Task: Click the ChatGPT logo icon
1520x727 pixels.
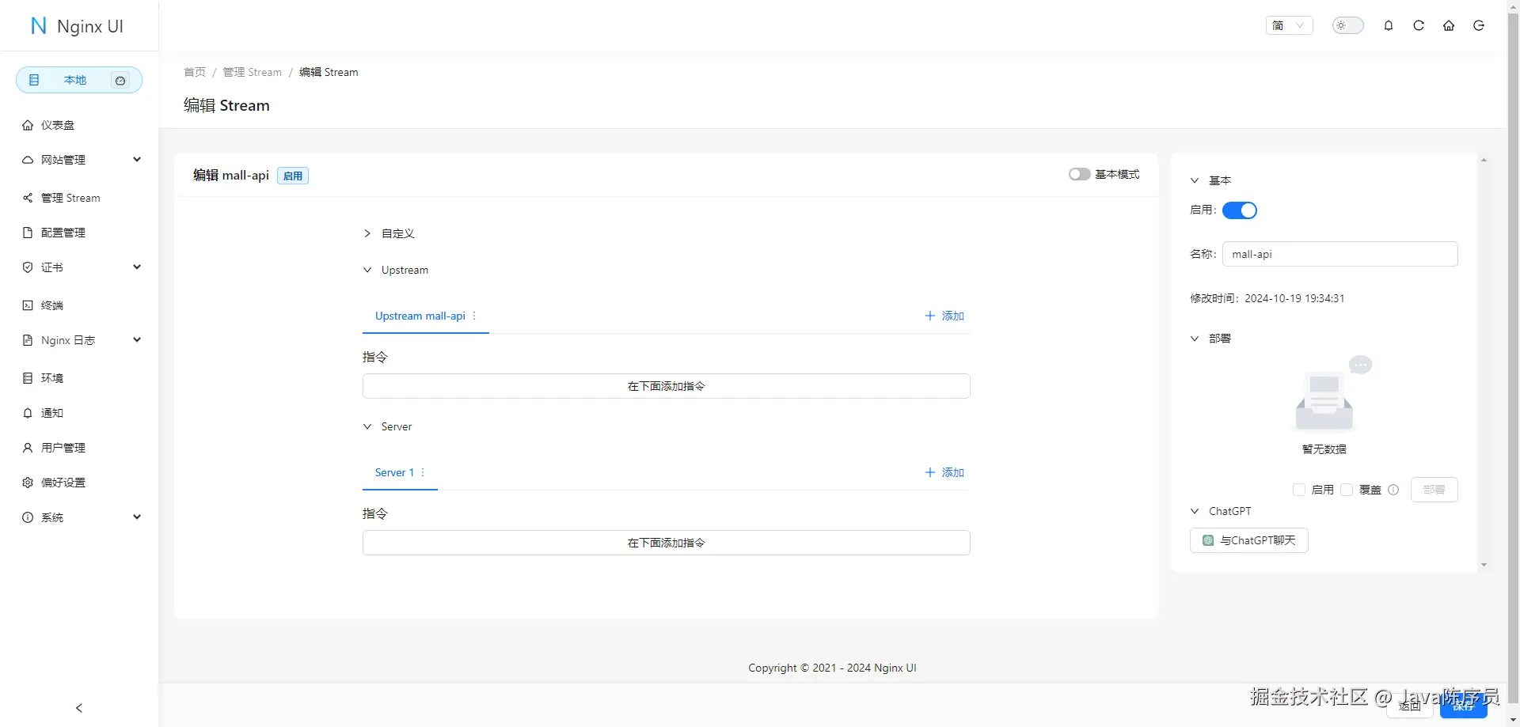Action: click(x=1208, y=540)
